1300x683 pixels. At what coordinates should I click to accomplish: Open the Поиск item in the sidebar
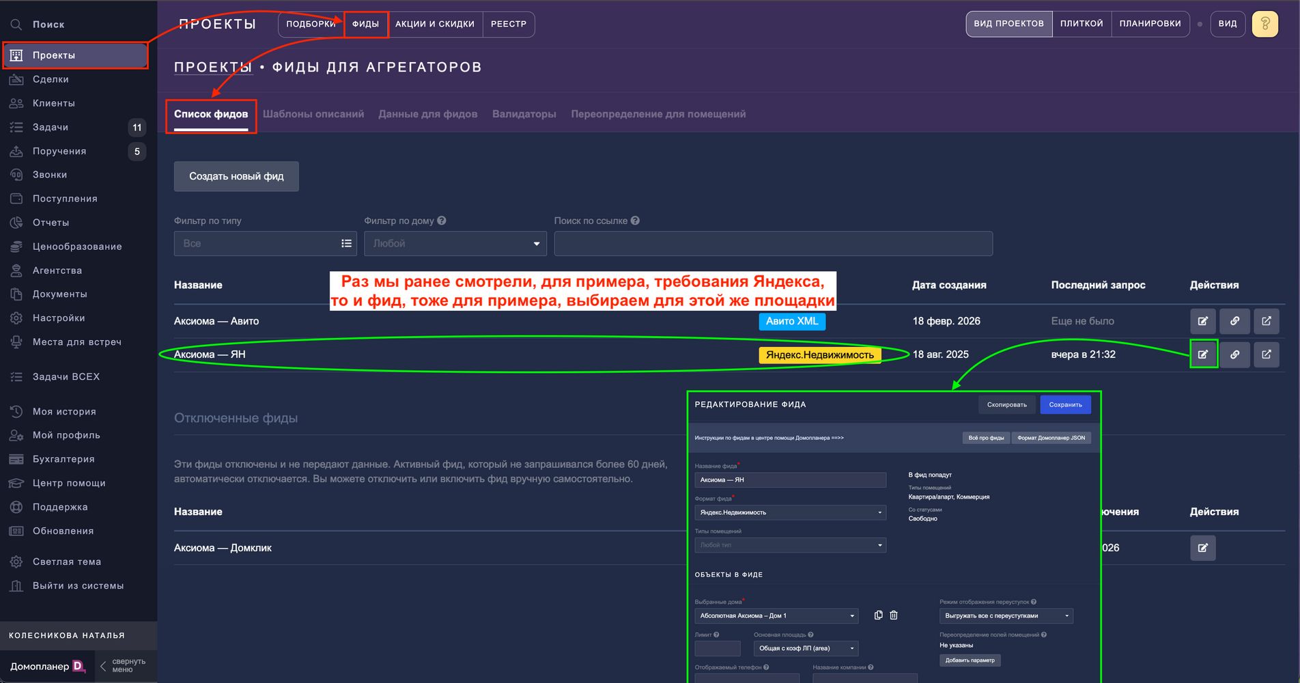[x=48, y=25]
